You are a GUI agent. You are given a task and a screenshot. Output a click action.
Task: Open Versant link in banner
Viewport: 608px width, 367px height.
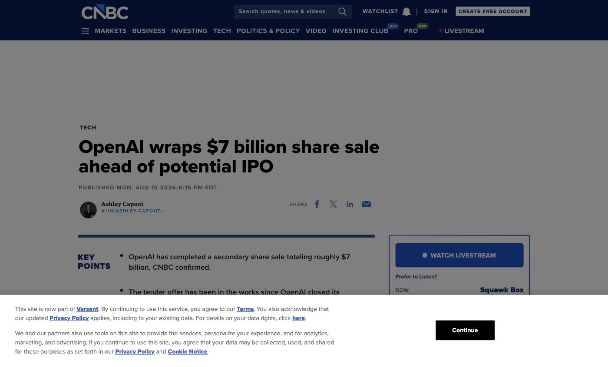point(87,309)
